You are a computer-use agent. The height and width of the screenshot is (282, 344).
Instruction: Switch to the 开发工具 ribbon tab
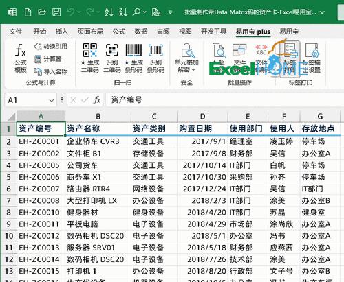tap(213, 32)
